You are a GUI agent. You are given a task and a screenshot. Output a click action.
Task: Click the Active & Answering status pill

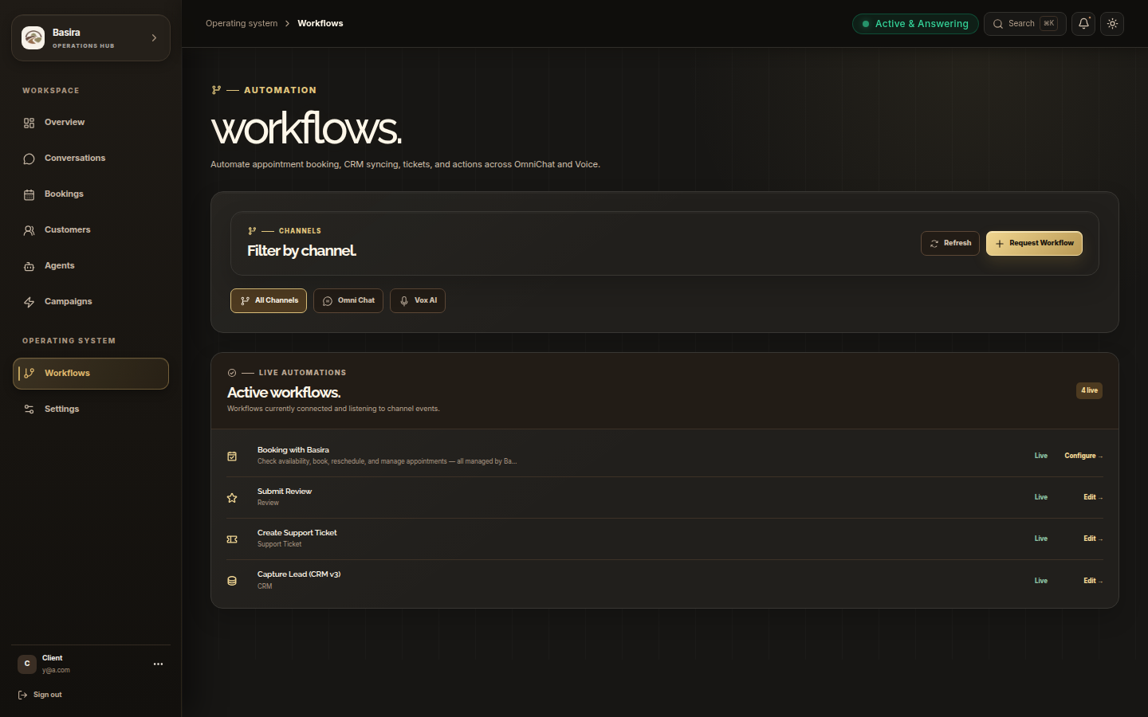[x=915, y=24]
